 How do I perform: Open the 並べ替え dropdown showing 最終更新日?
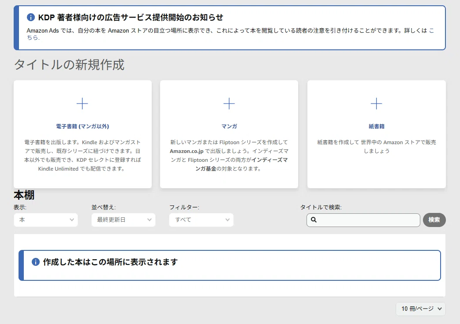123,220
